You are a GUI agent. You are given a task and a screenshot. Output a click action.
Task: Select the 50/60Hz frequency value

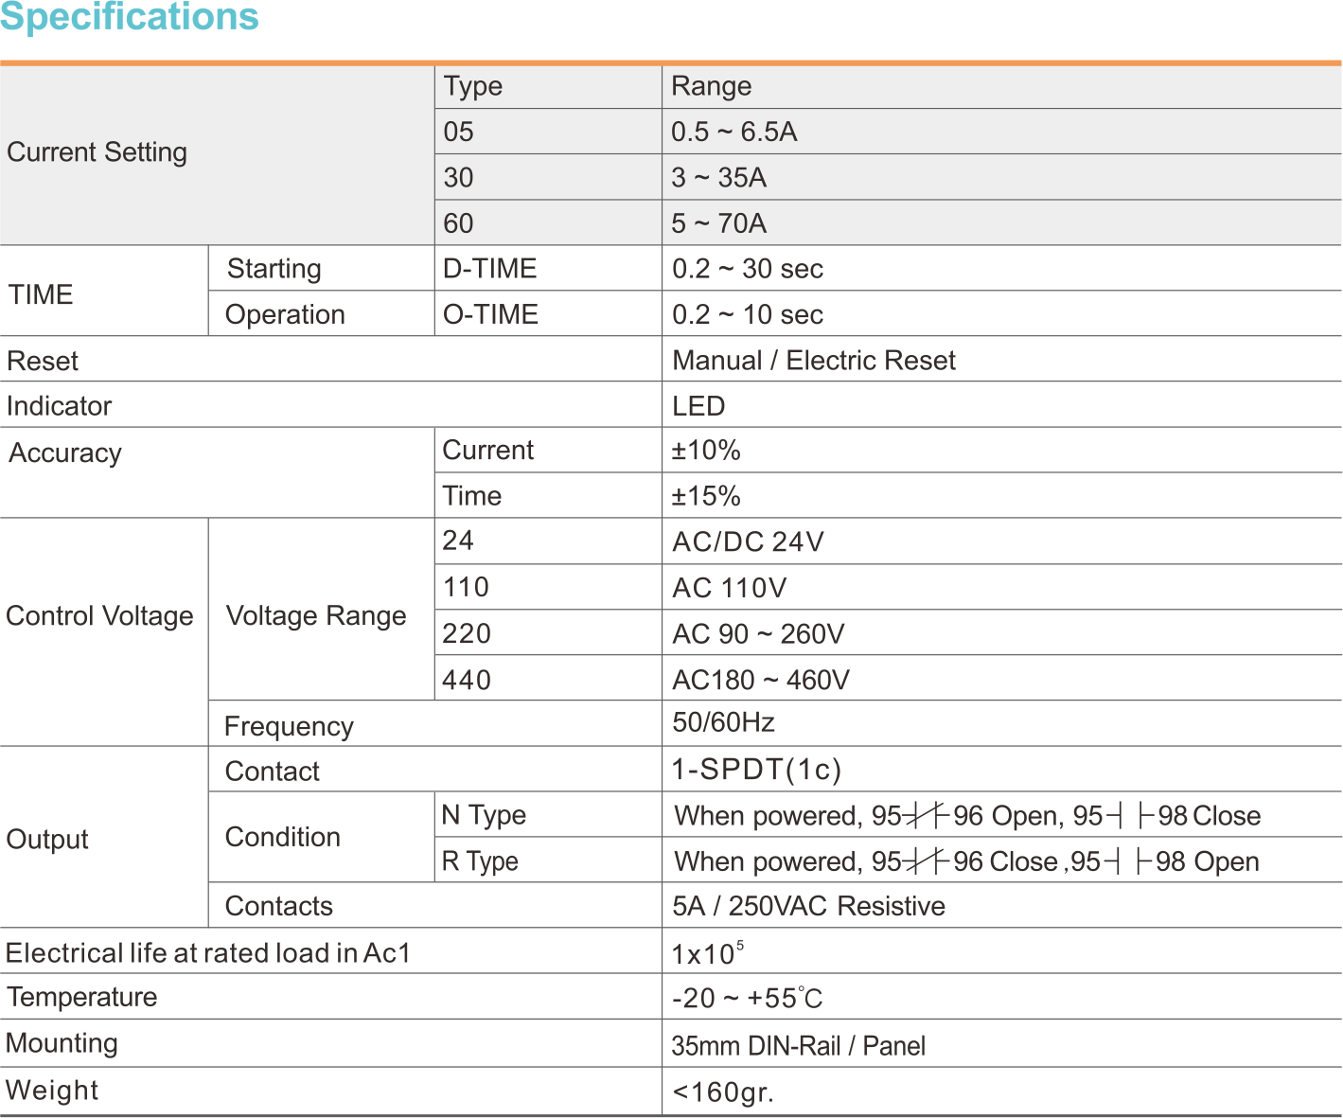[723, 723]
